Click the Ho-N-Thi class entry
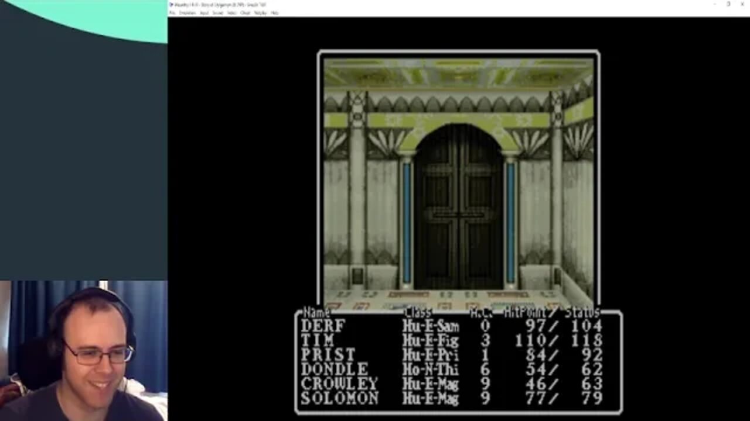 (x=431, y=370)
